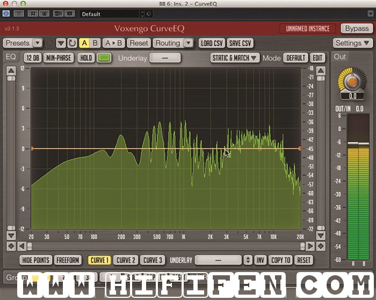Screen dimensions: 376x300
Task: Click frequency scroll right arrow
Action: point(310,246)
